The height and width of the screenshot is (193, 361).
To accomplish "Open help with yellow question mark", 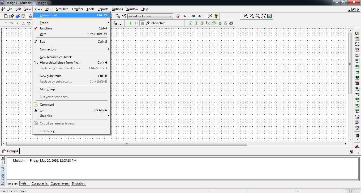I will point(216,16).
